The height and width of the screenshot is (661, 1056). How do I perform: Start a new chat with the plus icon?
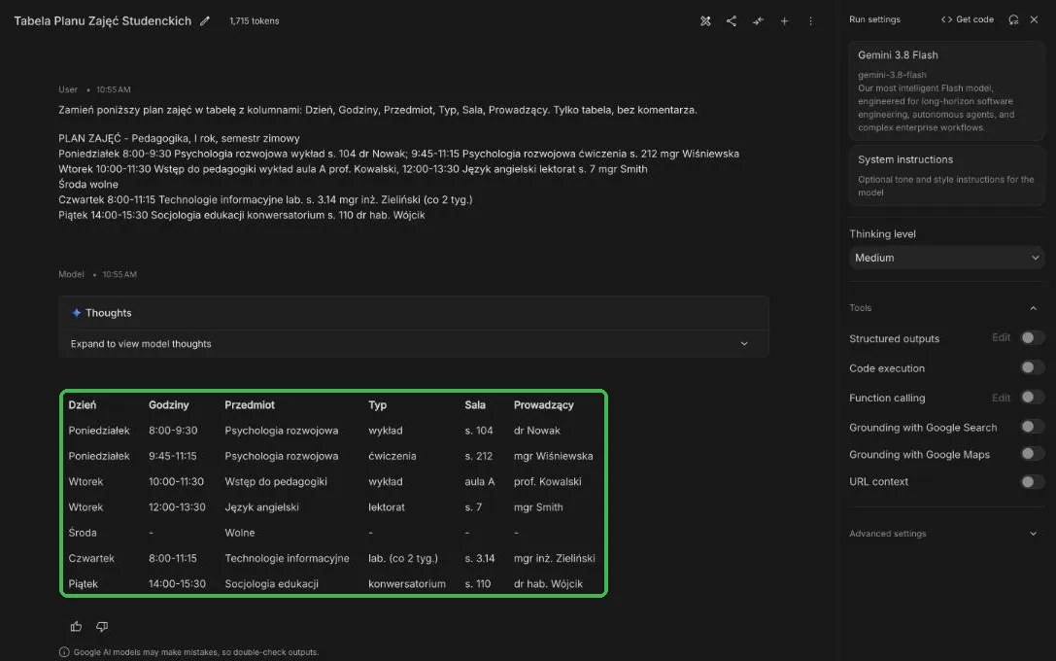click(784, 20)
